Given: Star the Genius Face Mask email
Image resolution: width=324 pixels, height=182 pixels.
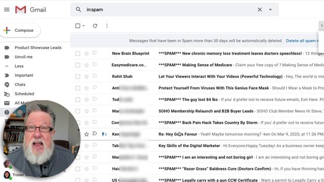Looking at the screenshot, I should pos(87,88).
